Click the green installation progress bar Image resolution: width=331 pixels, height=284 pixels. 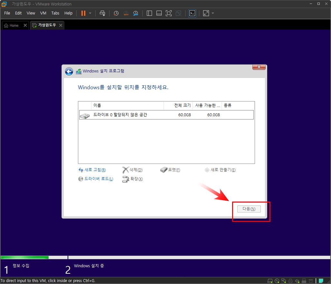25,257
